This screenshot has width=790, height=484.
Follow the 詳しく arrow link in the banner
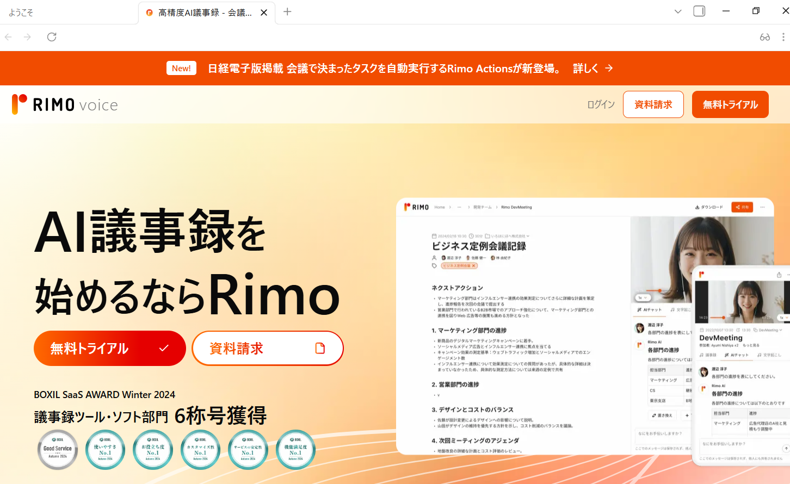593,69
